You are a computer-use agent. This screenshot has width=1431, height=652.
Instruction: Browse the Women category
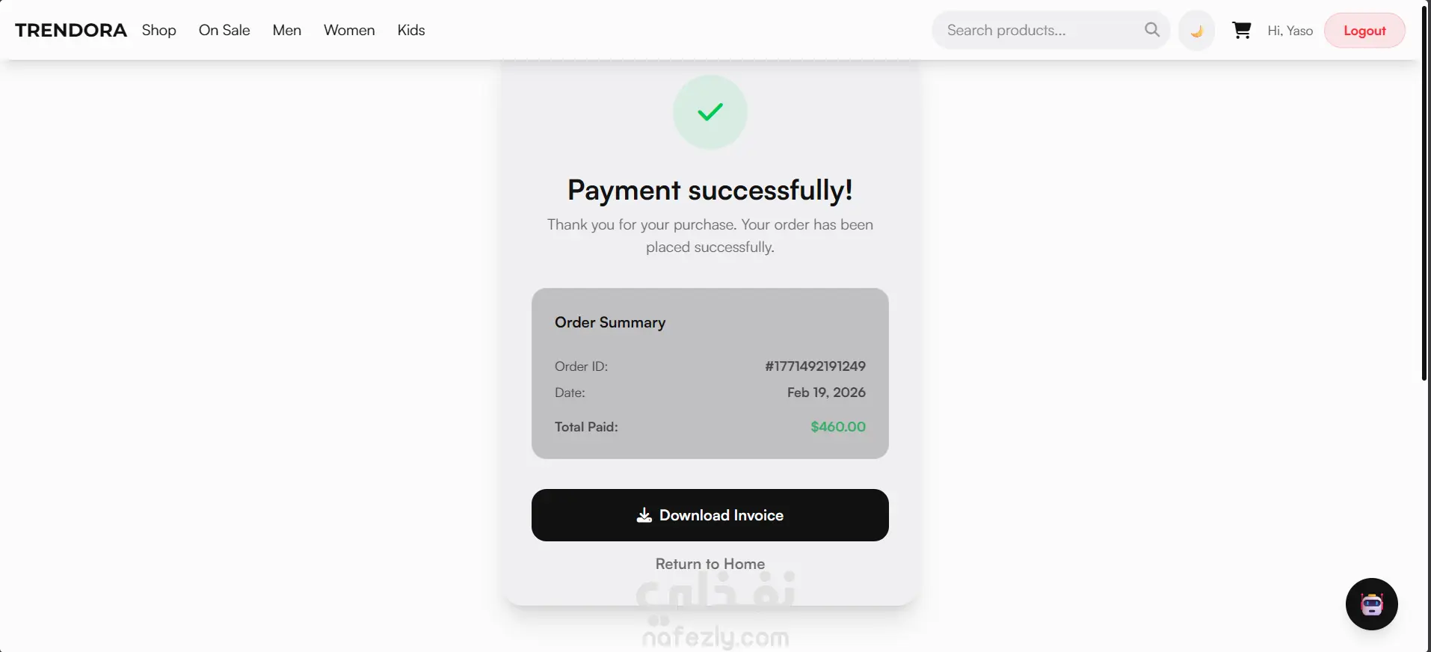coord(349,31)
